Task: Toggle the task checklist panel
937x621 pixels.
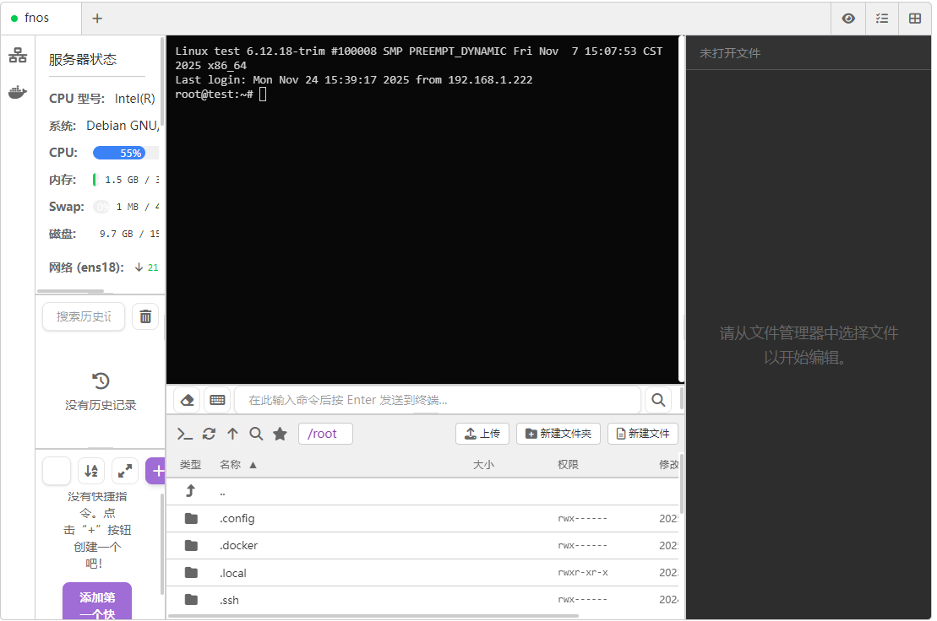Action: click(x=882, y=19)
